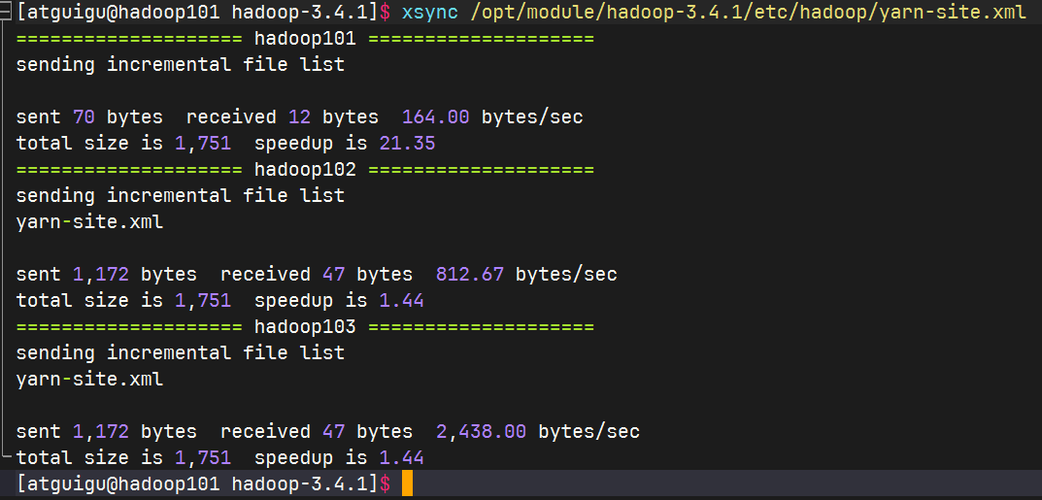Click the hadoop101 separator header
1042x500 pixels.
pyautogui.click(x=305, y=39)
